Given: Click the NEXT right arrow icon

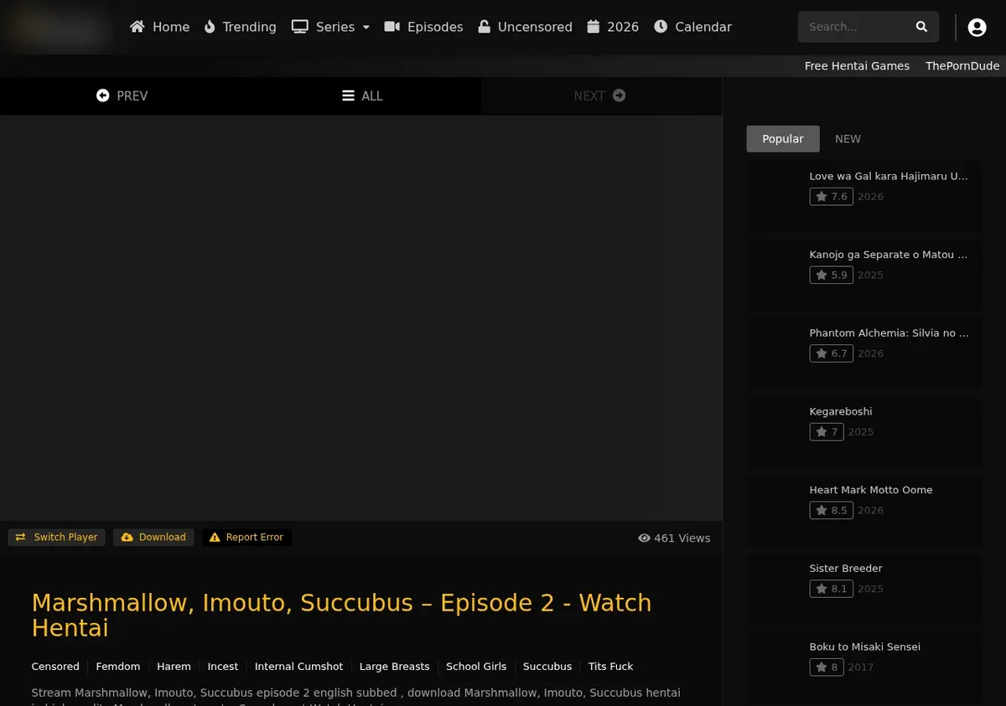Looking at the screenshot, I should click(x=620, y=95).
